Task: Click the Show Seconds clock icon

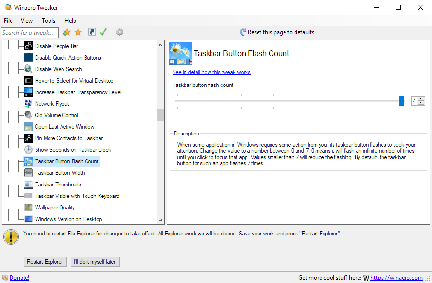Action: coord(28,150)
